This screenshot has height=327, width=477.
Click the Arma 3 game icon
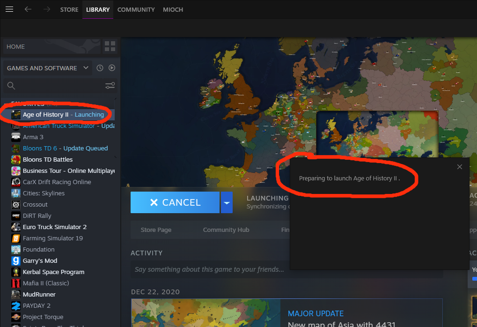point(16,137)
